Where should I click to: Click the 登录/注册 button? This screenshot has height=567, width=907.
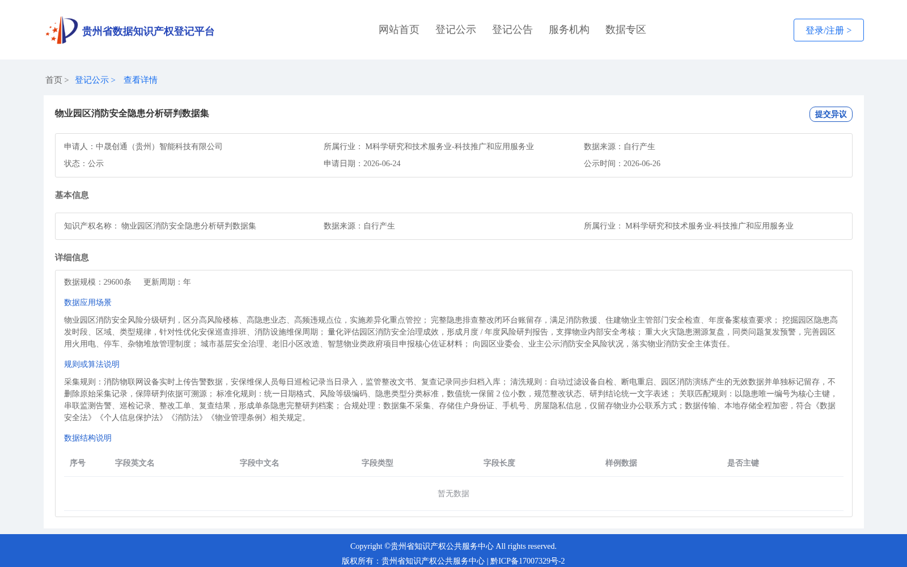point(829,30)
